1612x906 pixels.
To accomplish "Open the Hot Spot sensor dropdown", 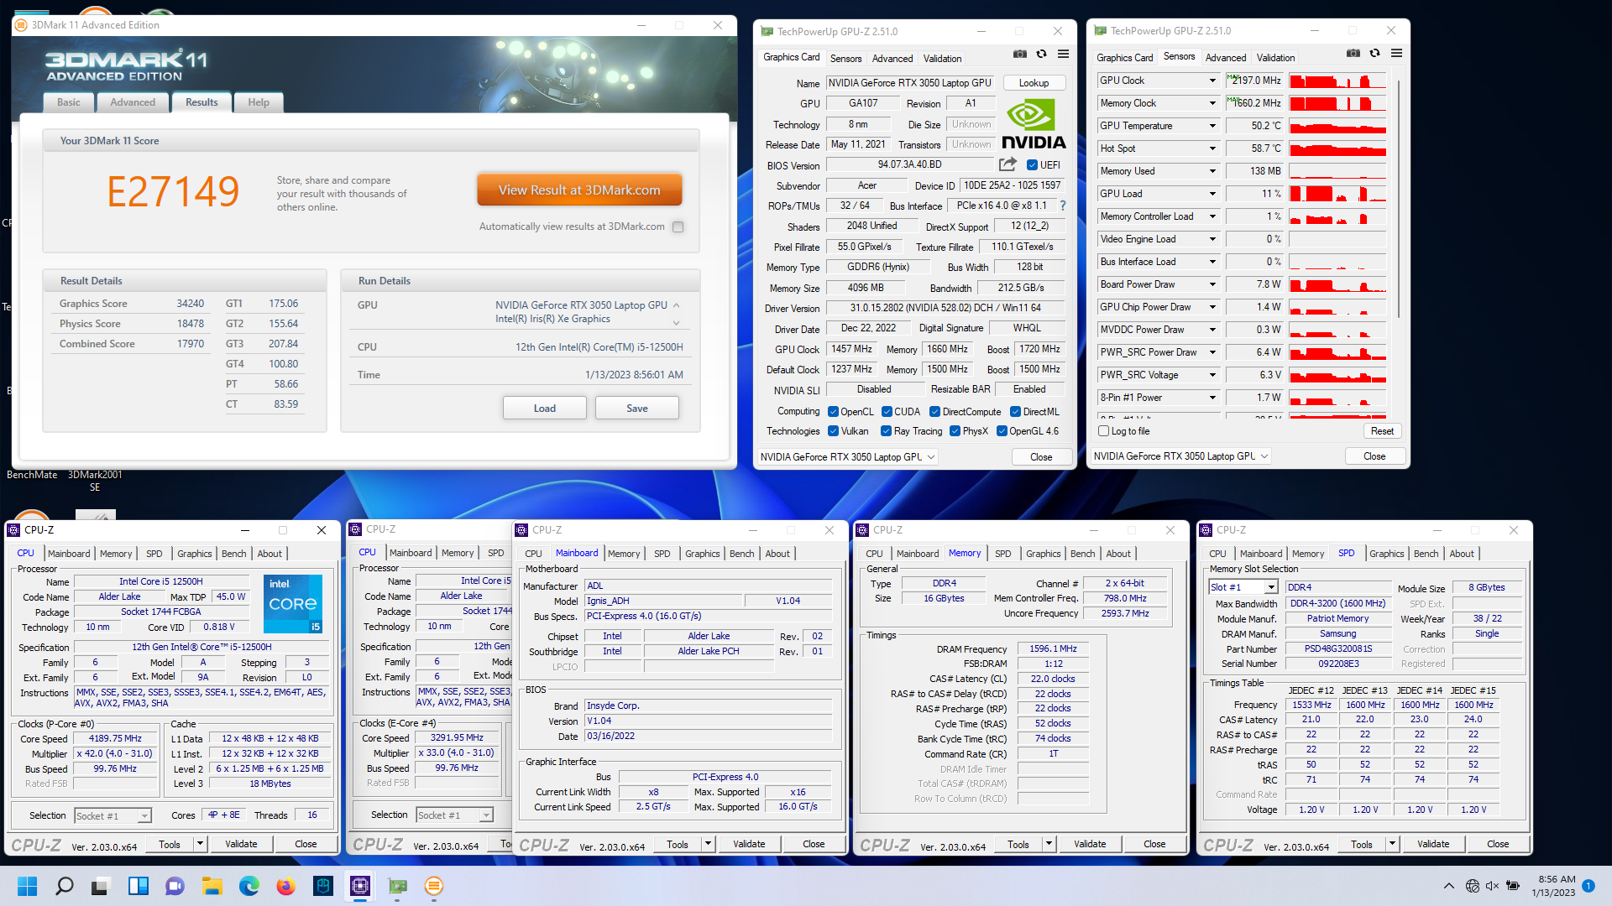I will coord(1212,148).
